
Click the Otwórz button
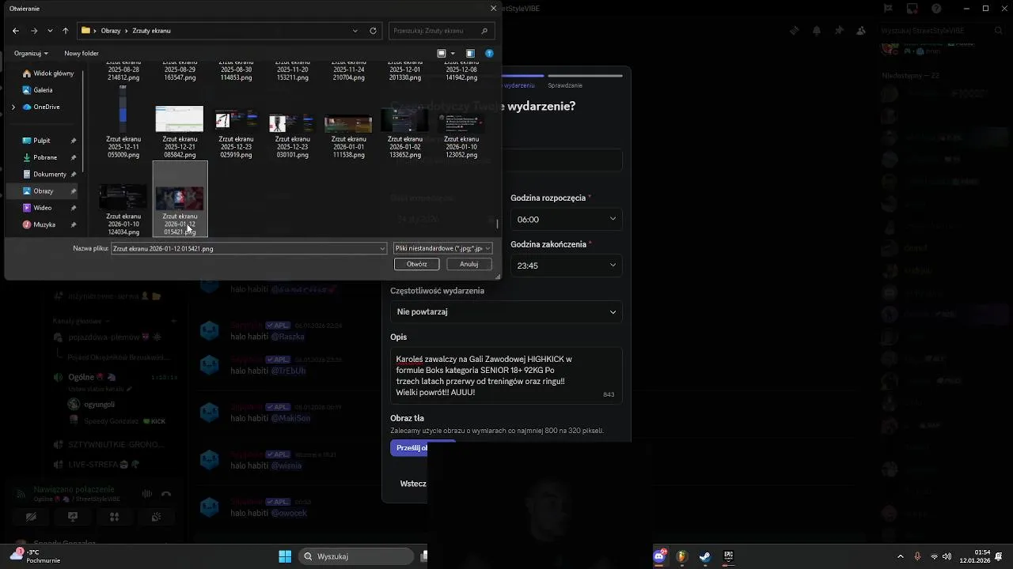click(416, 264)
